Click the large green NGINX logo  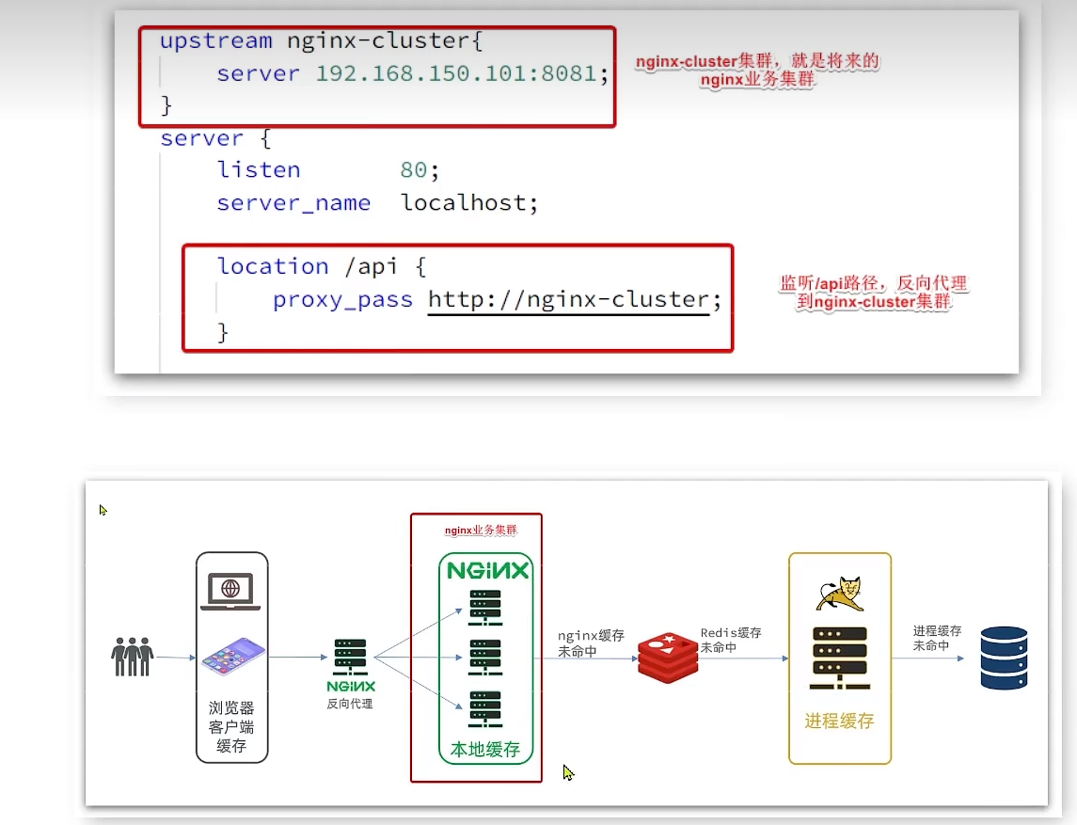(487, 571)
